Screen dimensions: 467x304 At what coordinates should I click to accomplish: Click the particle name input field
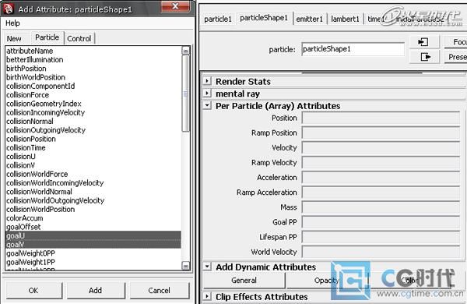(353, 49)
